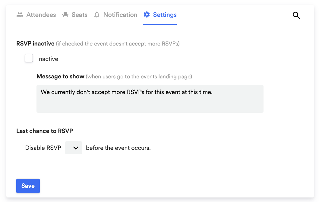Screen dimensions: 319x202
Task: Click the bell icon beside Notification
Action: [97, 15]
